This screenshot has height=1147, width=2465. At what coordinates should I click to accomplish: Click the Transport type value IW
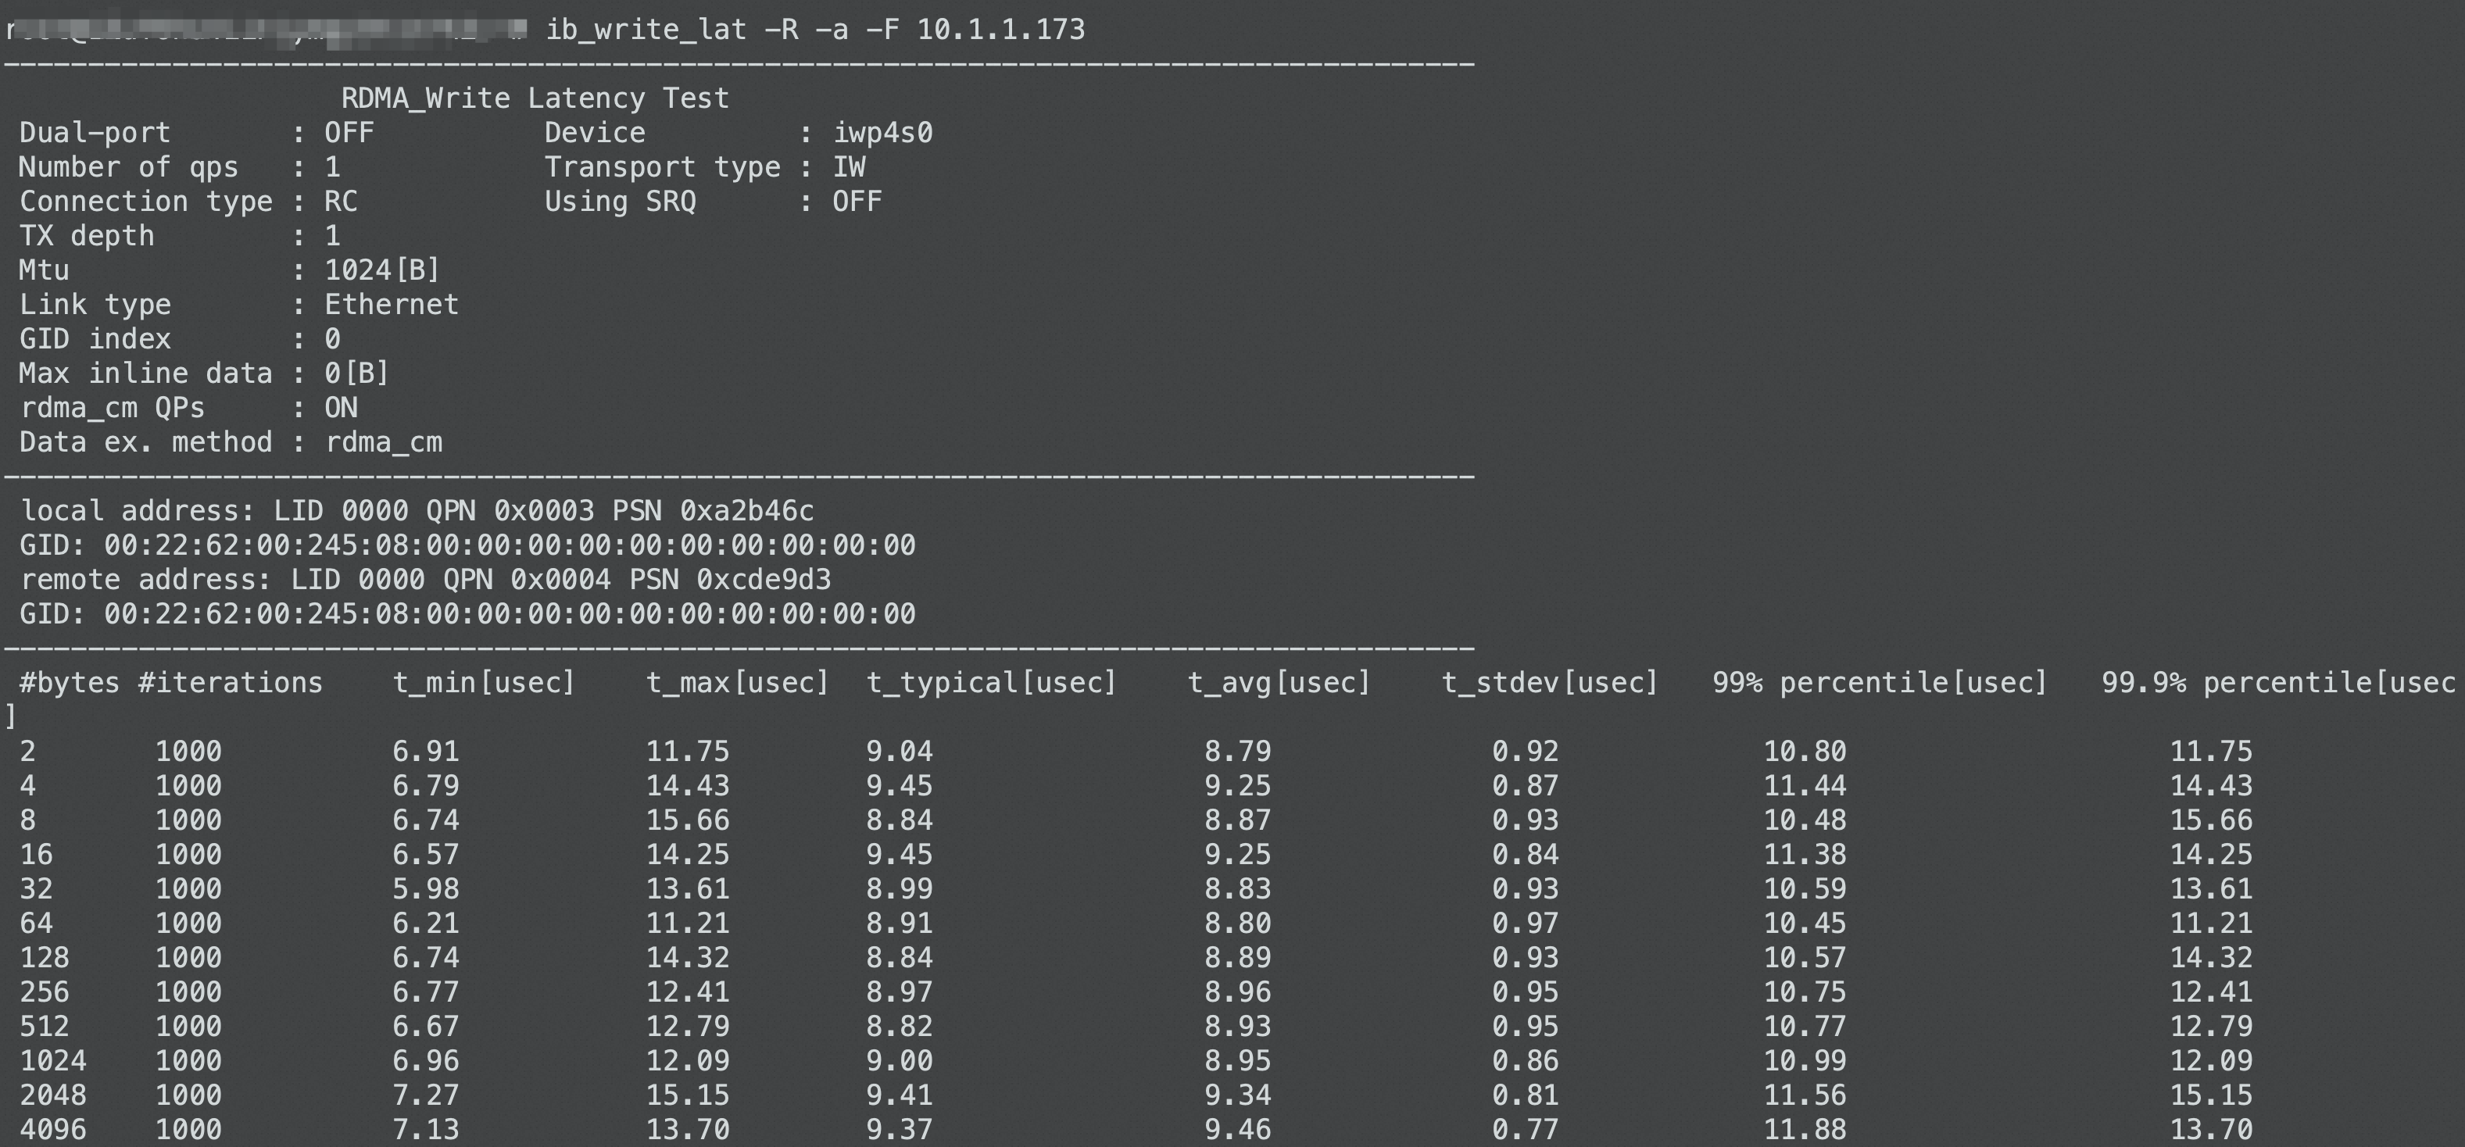pyautogui.click(x=849, y=167)
